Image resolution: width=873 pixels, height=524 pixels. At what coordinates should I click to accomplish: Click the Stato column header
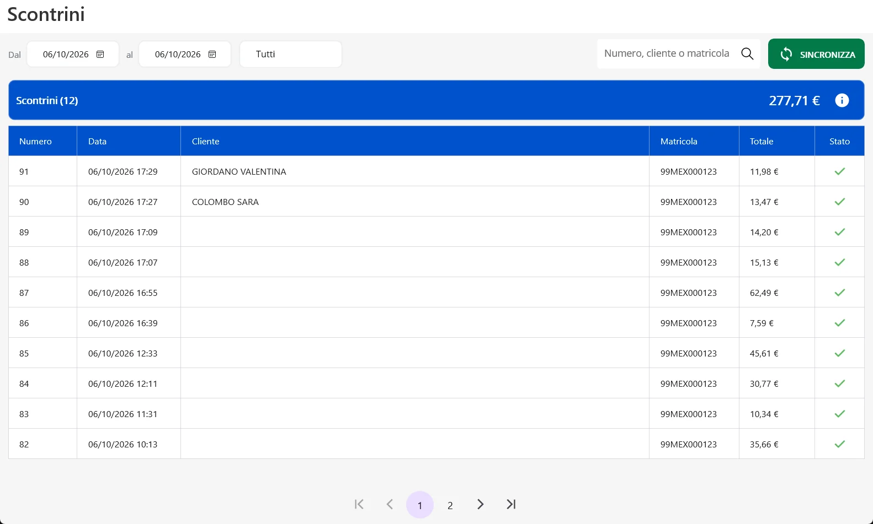[839, 141]
